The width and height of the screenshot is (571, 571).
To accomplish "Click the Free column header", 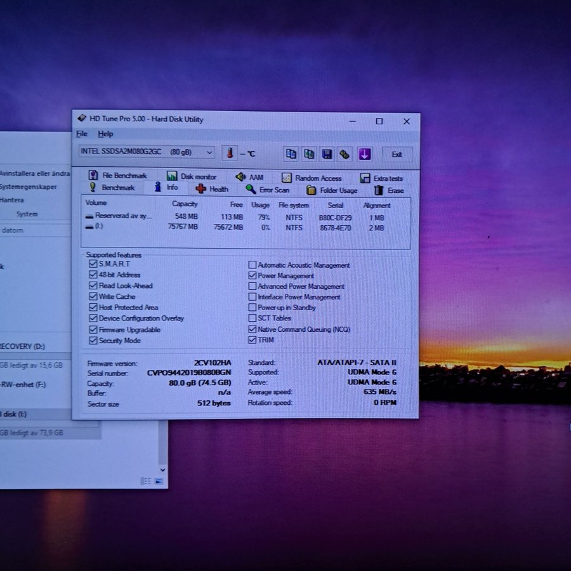I will (237, 205).
